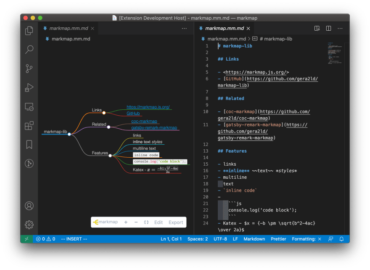Toggle Formatting status item
This screenshot has width=370, height=270.
pyautogui.click(x=307, y=239)
